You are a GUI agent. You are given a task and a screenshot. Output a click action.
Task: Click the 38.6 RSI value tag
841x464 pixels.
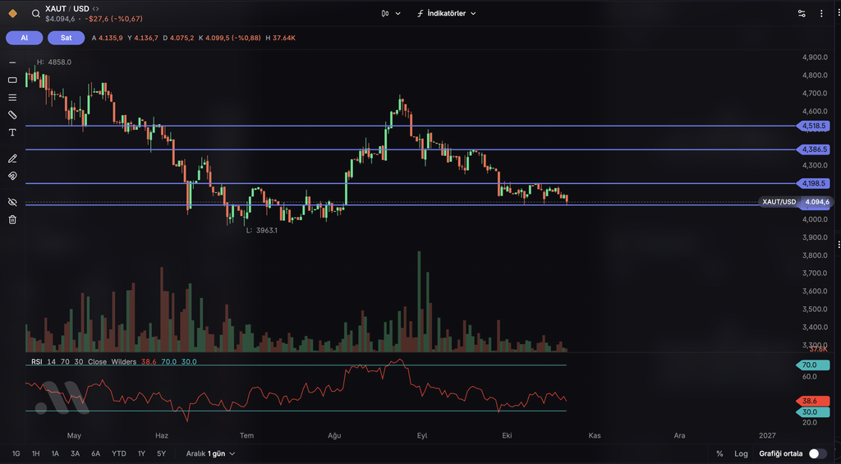[x=813, y=402]
